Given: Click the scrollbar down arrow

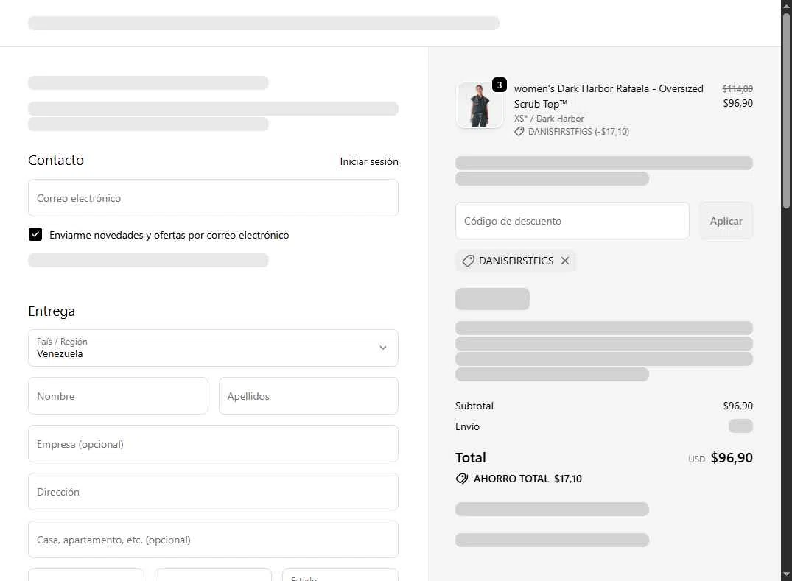Looking at the screenshot, I should (x=786, y=574).
